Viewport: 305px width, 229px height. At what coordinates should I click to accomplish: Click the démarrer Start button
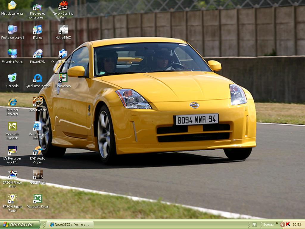click(20, 225)
